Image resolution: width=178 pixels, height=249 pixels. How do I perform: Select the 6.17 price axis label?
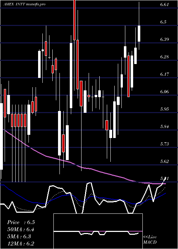(x=164, y=74)
